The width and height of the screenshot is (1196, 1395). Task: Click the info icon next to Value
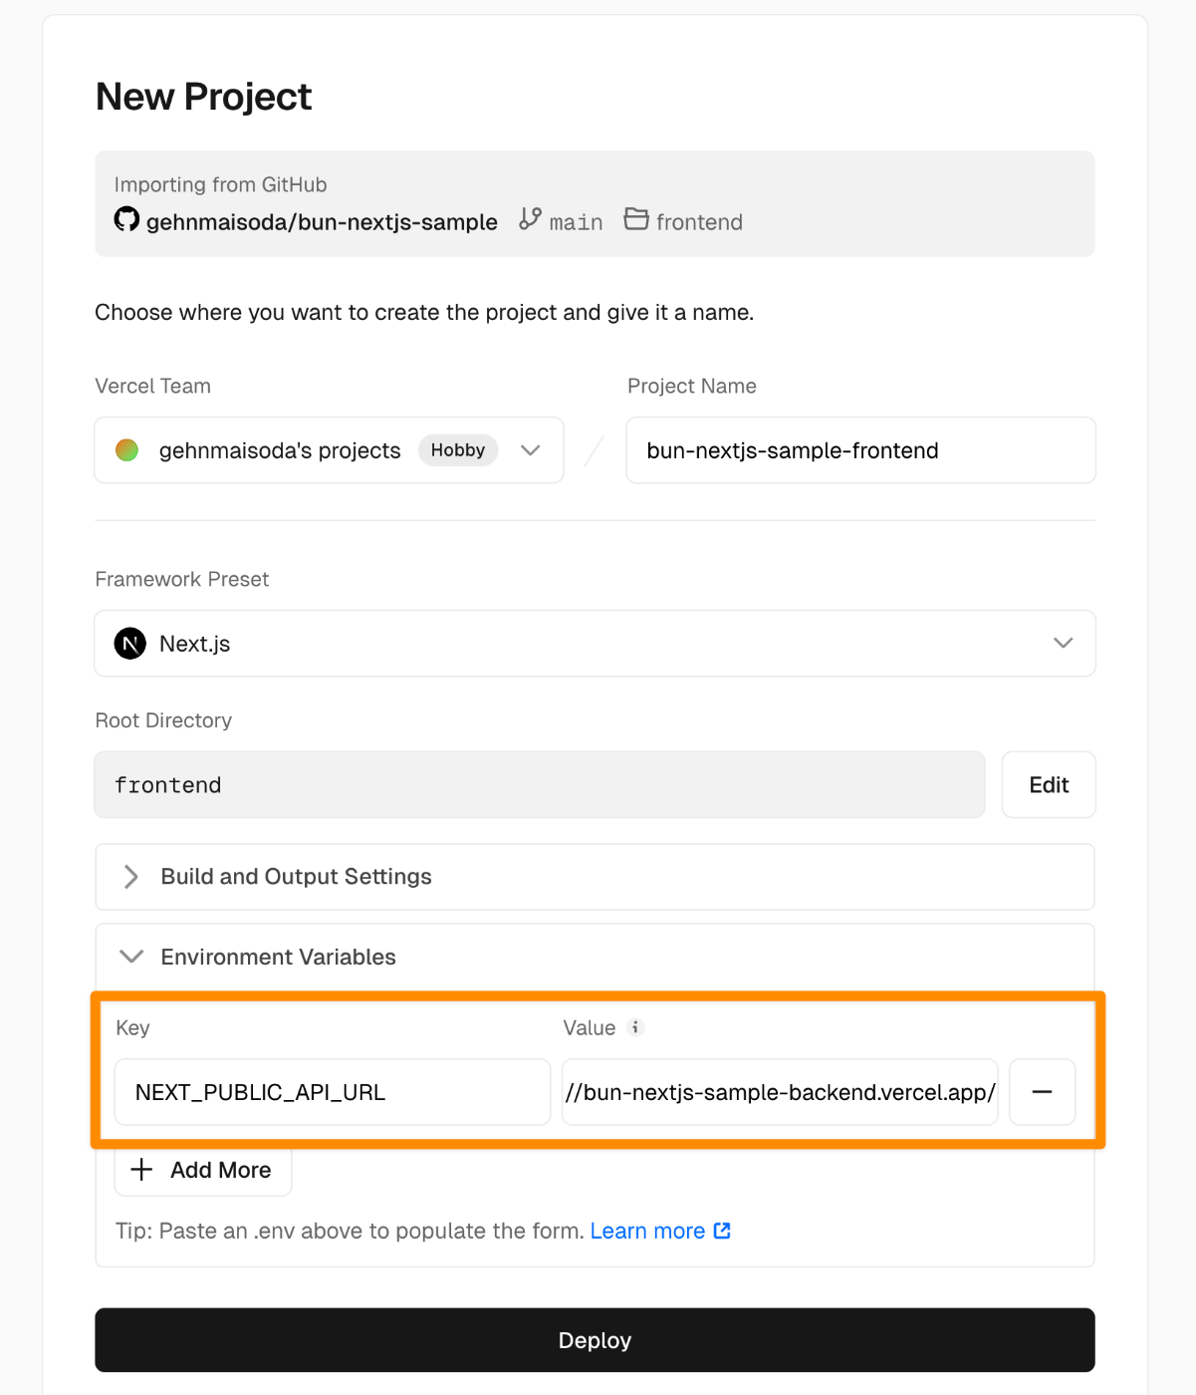click(x=635, y=1027)
